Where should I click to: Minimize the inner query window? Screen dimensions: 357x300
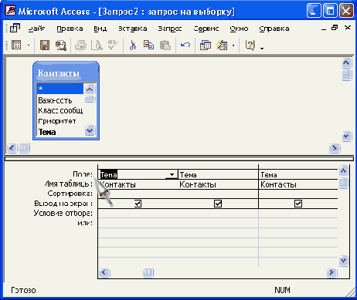click(324, 29)
